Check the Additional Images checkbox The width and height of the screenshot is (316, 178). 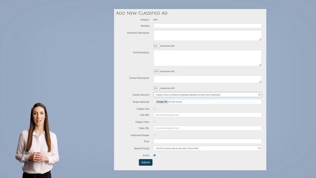(155, 135)
